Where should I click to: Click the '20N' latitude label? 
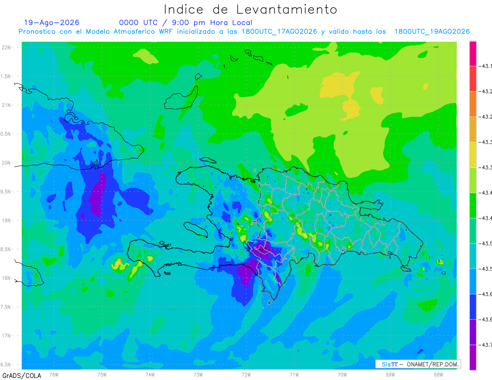(7, 163)
